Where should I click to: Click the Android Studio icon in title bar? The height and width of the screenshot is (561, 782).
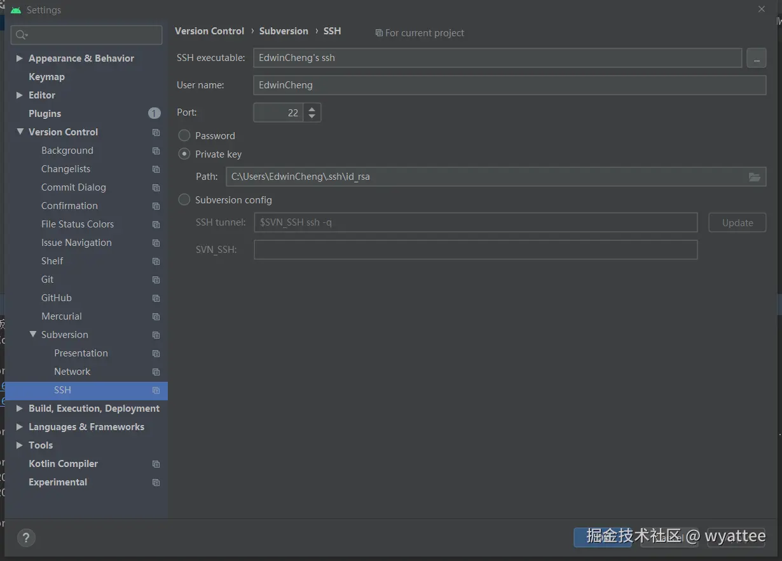tap(16, 10)
